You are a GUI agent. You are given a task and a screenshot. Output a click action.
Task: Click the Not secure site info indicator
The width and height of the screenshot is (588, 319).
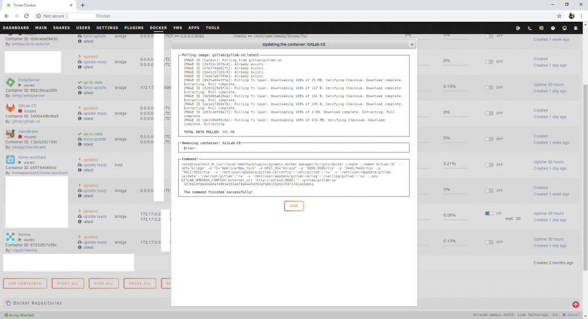click(50, 16)
